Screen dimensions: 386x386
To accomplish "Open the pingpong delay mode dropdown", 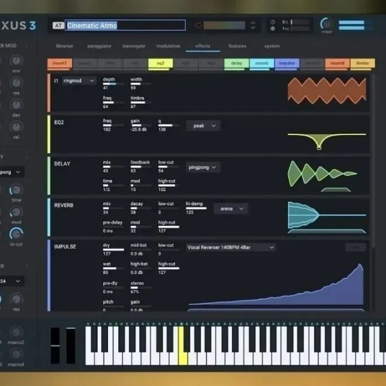I will click(x=203, y=167).
